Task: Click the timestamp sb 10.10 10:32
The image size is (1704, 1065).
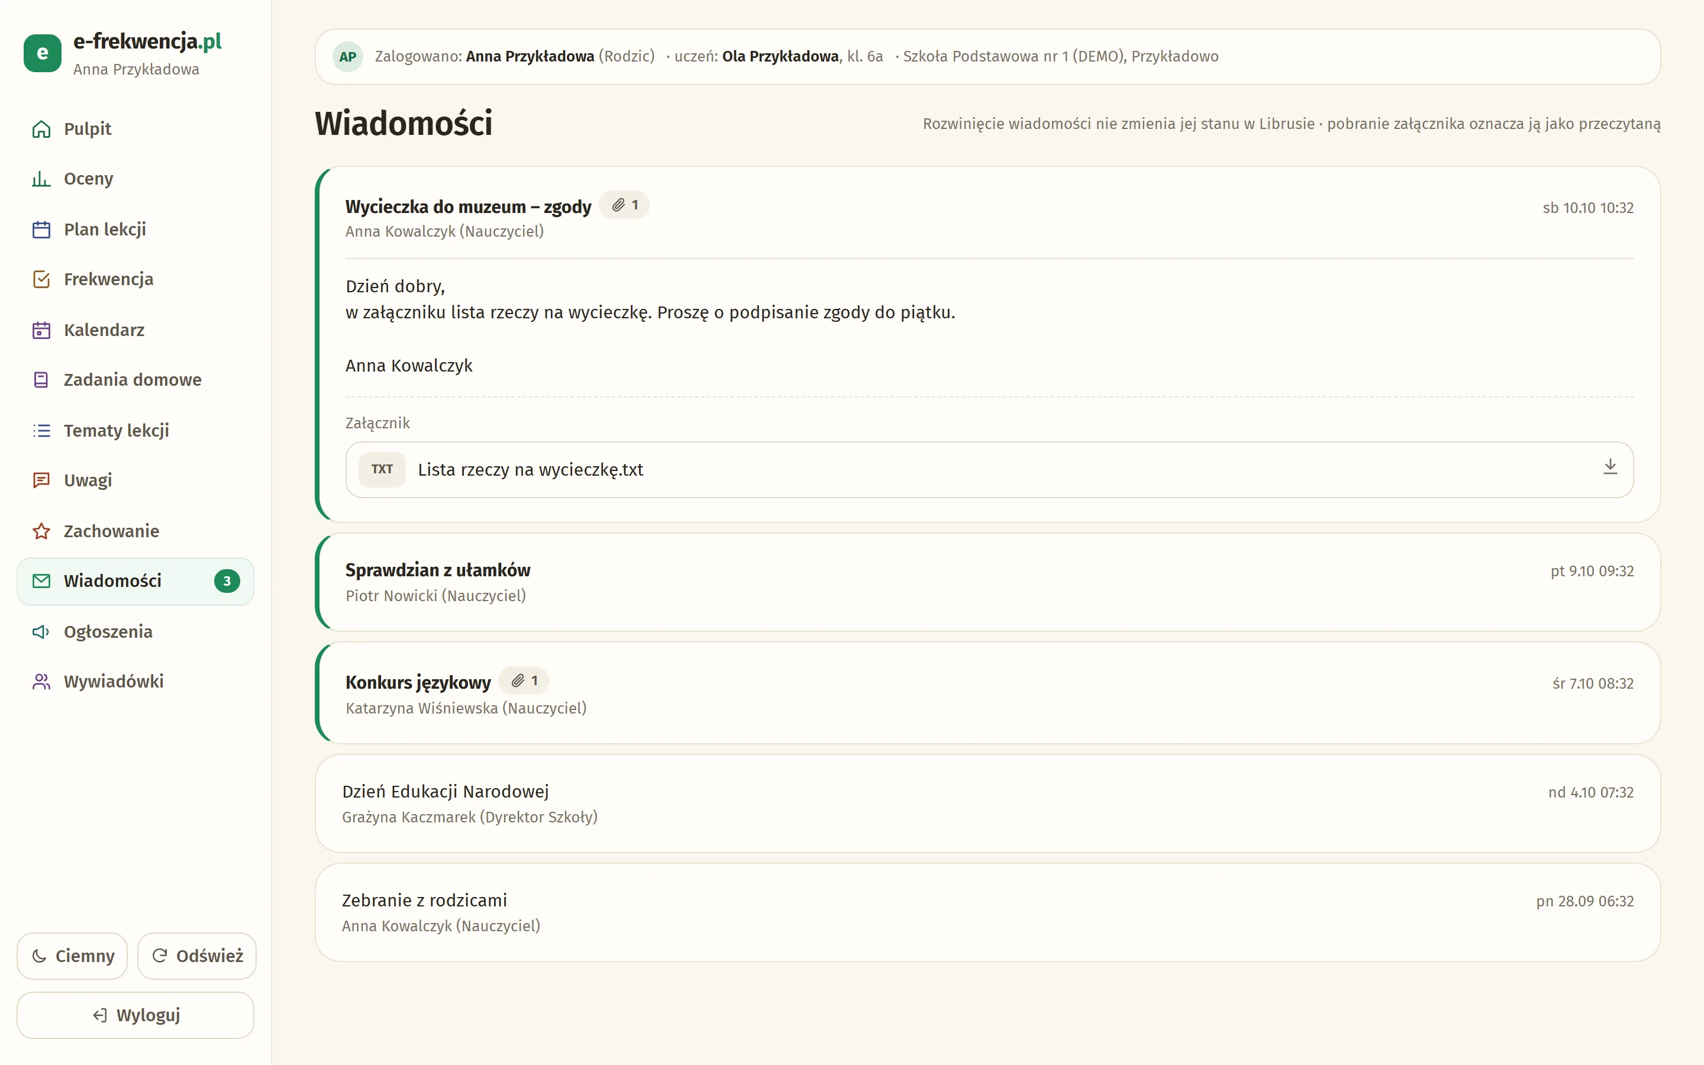Action: coord(1588,208)
